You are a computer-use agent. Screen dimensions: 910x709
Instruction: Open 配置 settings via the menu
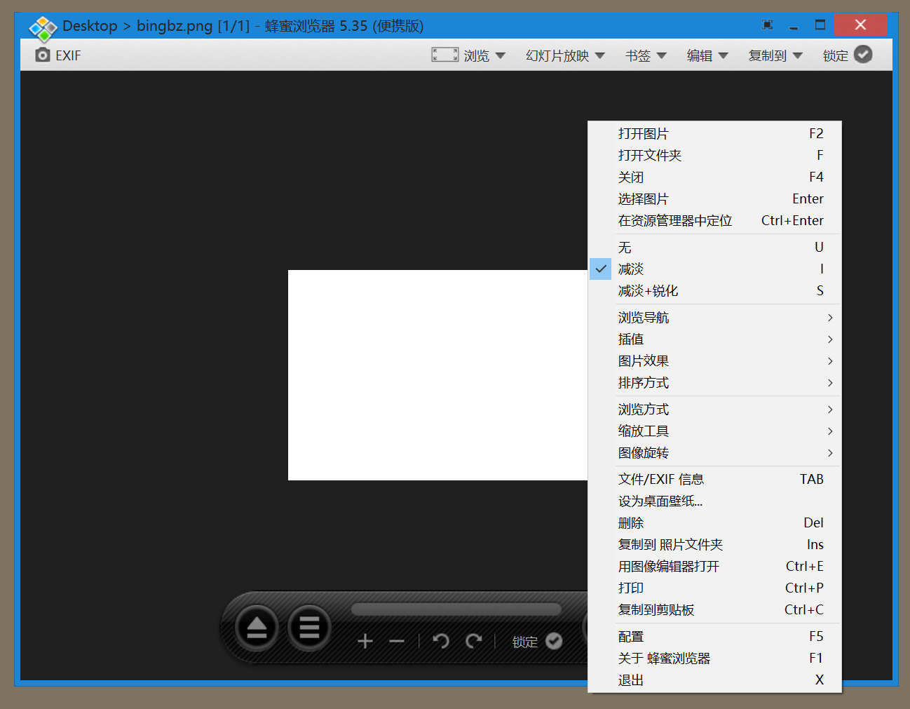(630, 636)
